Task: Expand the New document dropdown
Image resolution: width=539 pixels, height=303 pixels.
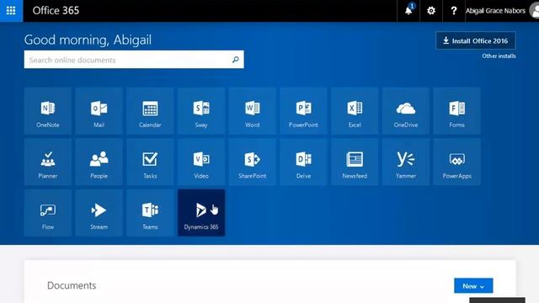Action: (473, 286)
